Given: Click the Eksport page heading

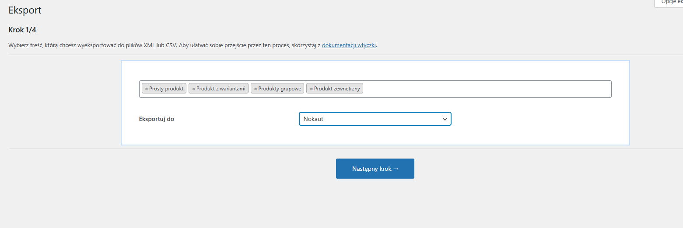Looking at the screenshot, I should [25, 10].
